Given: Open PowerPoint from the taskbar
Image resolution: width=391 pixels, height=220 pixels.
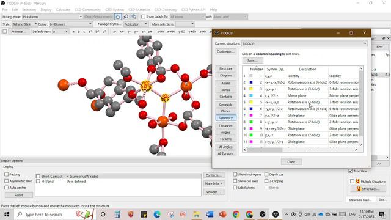Looking at the screenshot, I should point(222,215).
